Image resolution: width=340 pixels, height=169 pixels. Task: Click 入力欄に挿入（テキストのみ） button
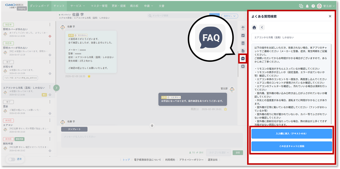tap(291, 134)
